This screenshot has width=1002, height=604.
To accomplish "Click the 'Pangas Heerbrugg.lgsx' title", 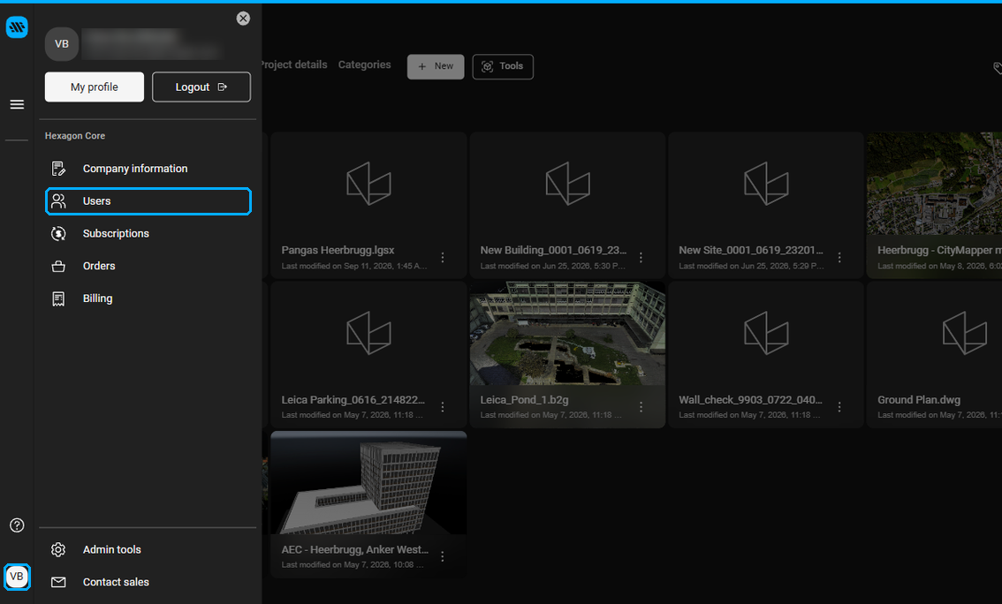I will pos(338,250).
